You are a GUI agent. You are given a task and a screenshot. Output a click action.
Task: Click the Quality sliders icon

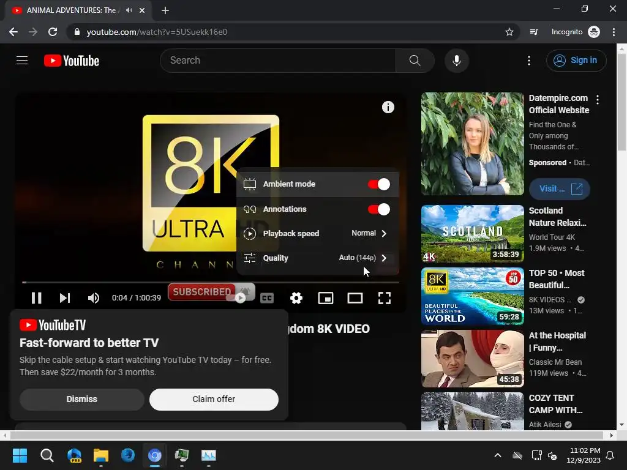click(250, 258)
